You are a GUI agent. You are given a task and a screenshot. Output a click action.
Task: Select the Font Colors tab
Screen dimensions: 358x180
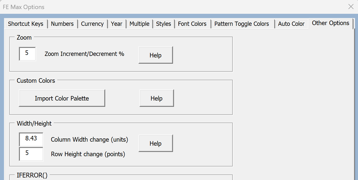[x=192, y=24]
